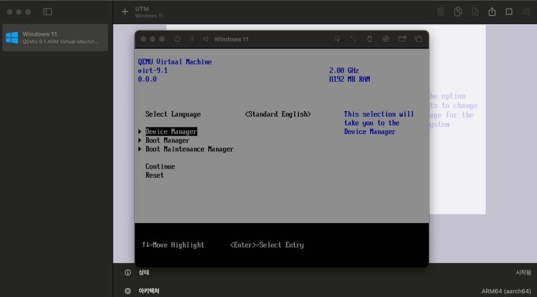Share the VM using the share icon
The height and width of the screenshot is (297, 537).
pos(492,12)
